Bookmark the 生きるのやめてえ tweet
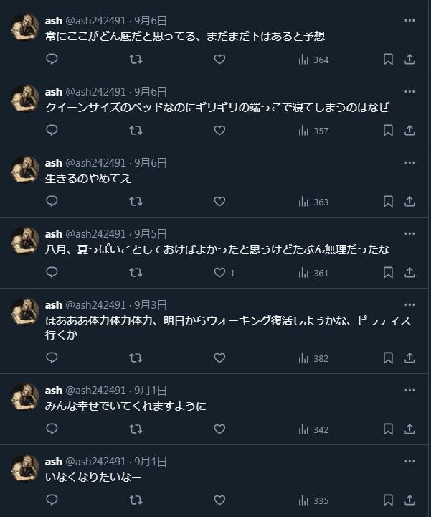The image size is (431, 517). [x=388, y=202]
